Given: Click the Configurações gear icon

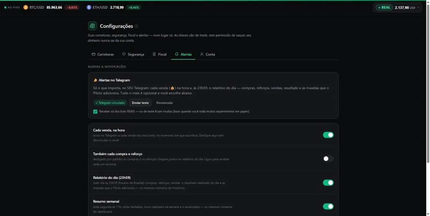Looking at the screenshot, I should pos(92,26).
